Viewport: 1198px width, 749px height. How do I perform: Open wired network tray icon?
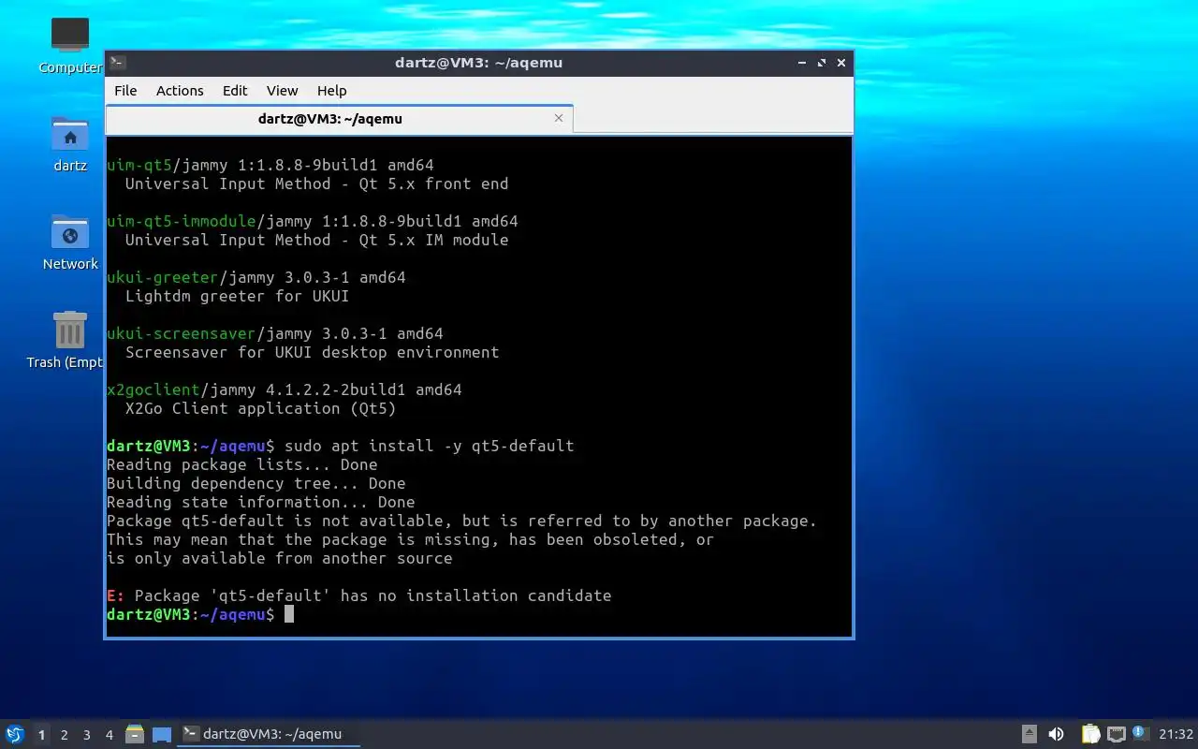coord(1116,734)
